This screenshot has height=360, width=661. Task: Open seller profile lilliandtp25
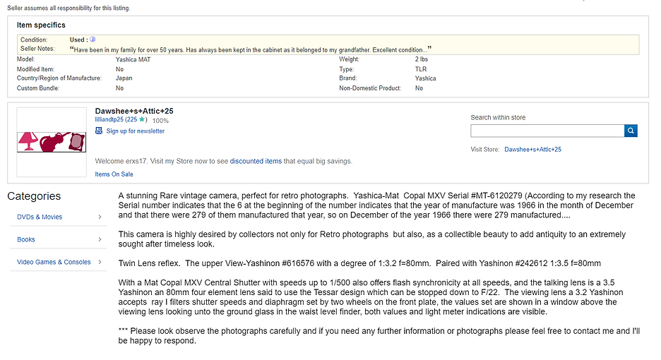pos(109,120)
